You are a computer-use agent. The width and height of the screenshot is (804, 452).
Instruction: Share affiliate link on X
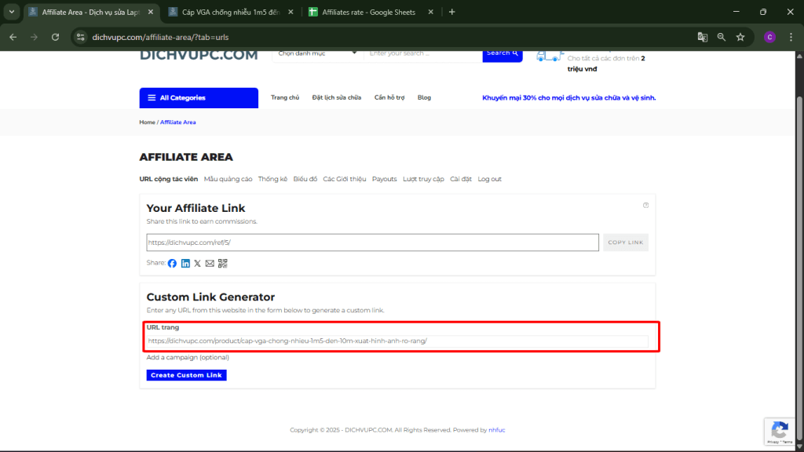(x=197, y=264)
